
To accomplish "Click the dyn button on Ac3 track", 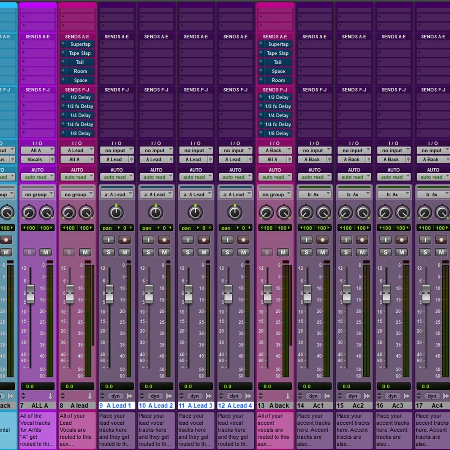I will (392, 396).
